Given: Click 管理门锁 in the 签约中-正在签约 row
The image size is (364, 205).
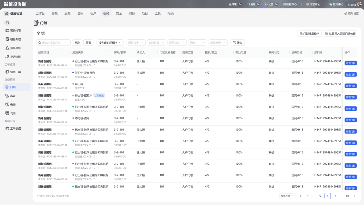Looking at the screenshot, I should (350, 74).
